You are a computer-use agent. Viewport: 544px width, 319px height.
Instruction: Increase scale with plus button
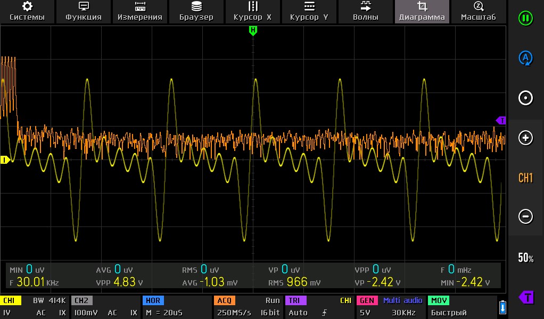525,138
